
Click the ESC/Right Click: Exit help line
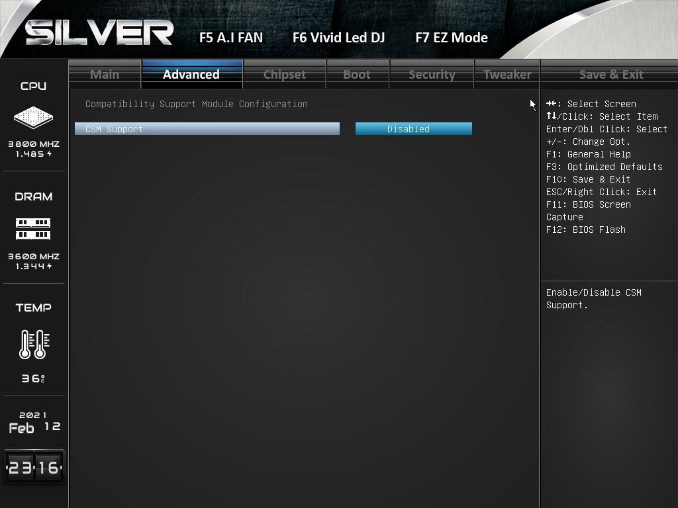pyautogui.click(x=601, y=192)
